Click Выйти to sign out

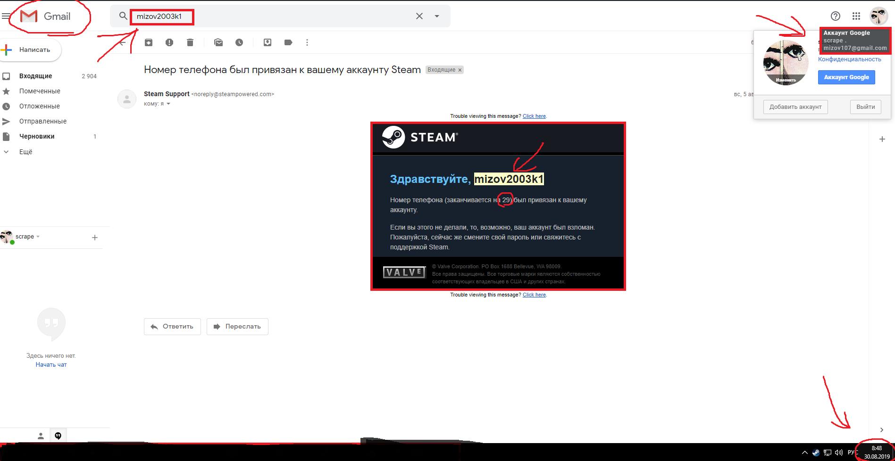click(x=865, y=107)
